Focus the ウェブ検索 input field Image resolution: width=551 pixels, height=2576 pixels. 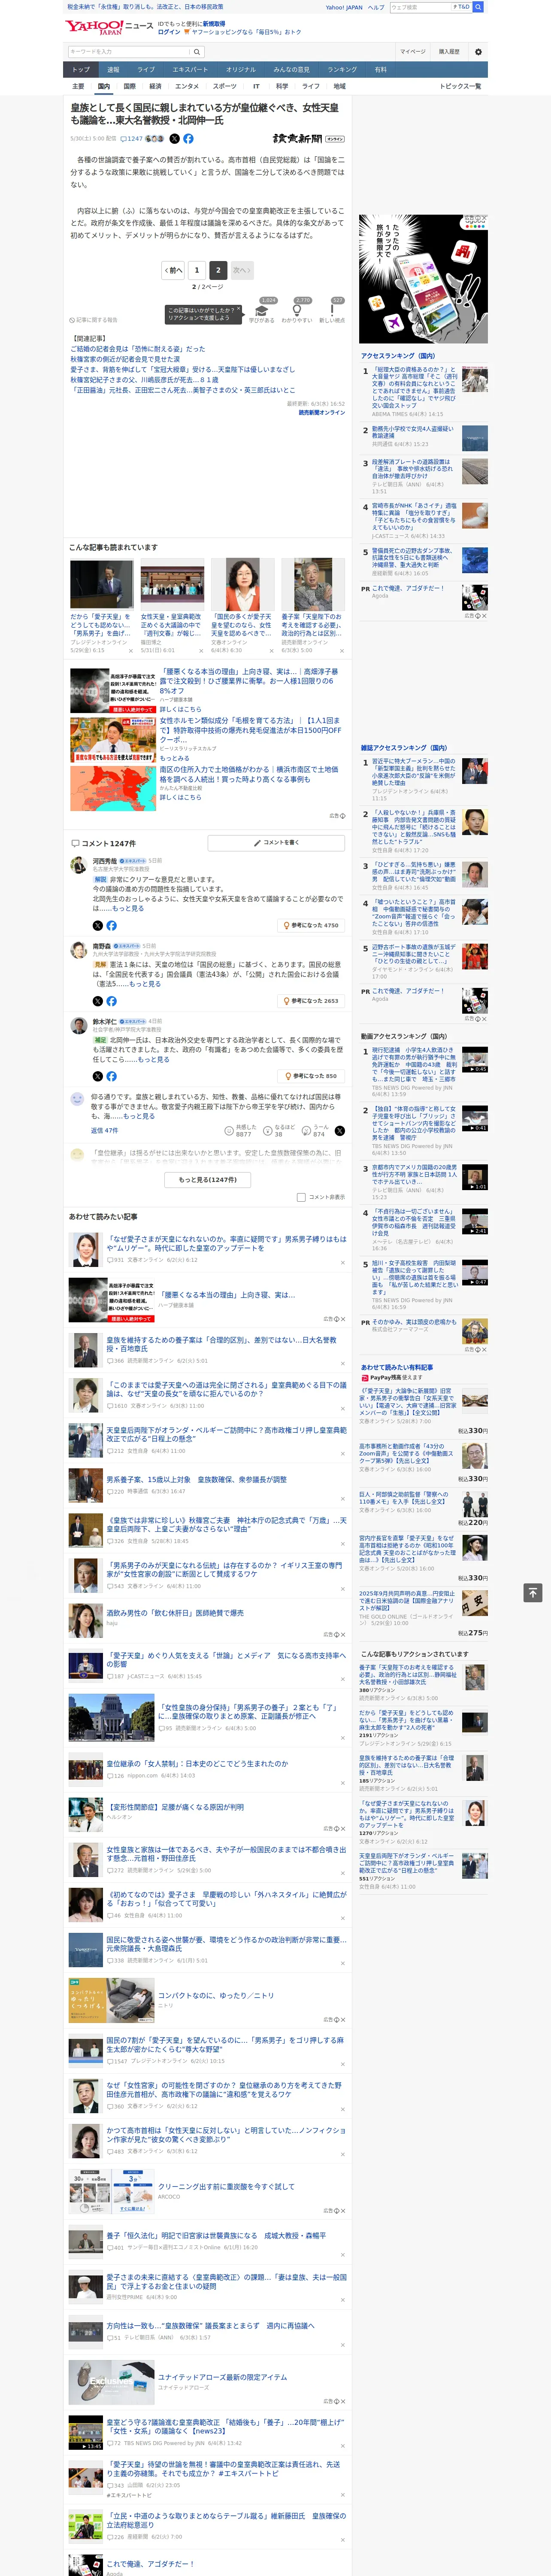[x=420, y=7]
